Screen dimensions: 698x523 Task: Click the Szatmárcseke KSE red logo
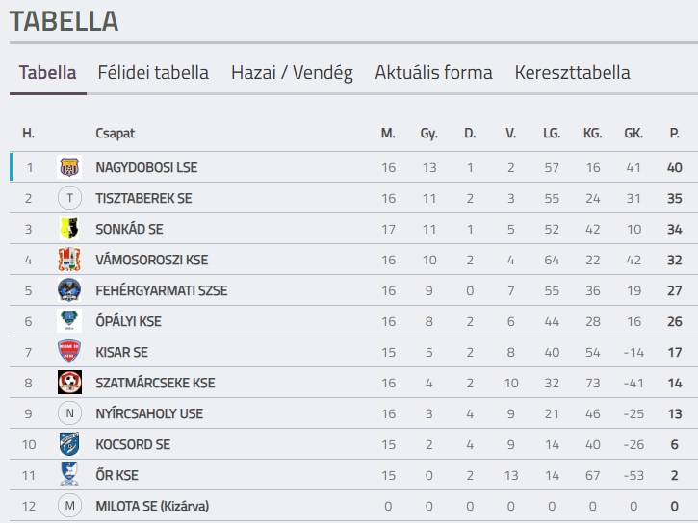69,383
